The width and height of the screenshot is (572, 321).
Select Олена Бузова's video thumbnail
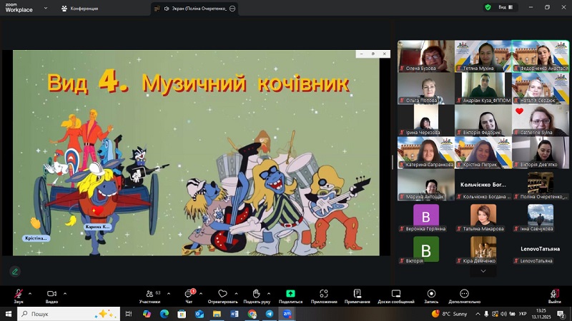425,56
